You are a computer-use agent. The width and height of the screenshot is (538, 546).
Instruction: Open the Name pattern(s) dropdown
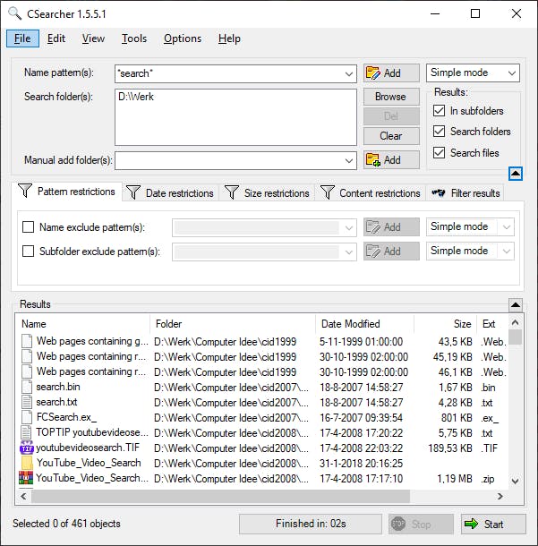point(348,73)
